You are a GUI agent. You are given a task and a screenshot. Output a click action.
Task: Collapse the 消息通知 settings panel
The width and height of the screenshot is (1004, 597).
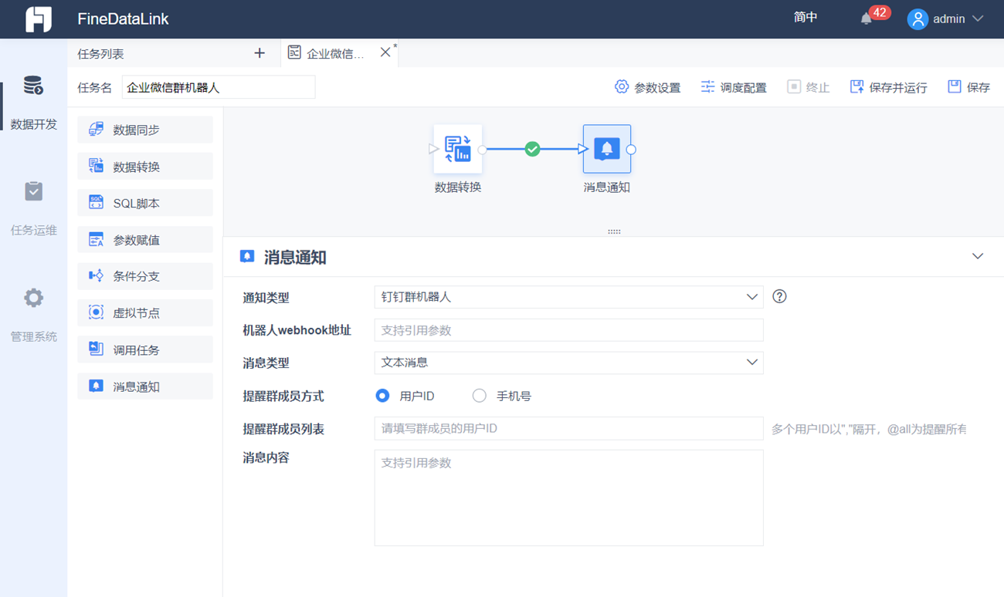978,256
